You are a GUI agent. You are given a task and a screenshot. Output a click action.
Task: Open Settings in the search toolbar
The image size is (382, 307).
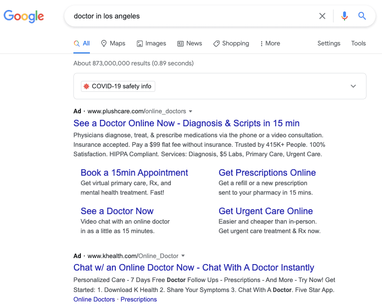pos(329,43)
